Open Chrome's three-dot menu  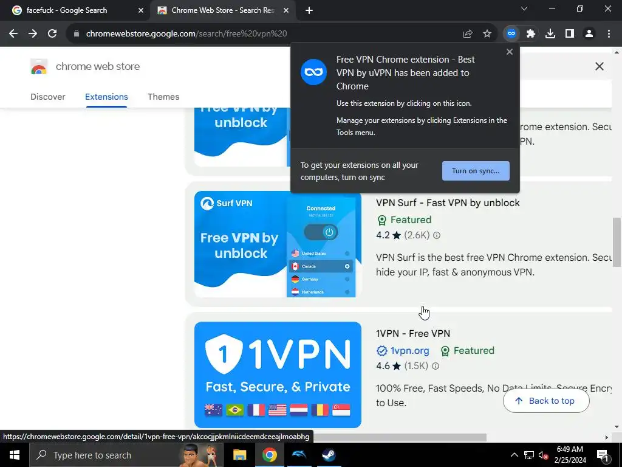pos(609,34)
